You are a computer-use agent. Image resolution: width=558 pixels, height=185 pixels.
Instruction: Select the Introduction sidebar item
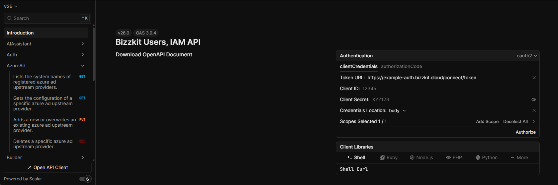[46, 33]
